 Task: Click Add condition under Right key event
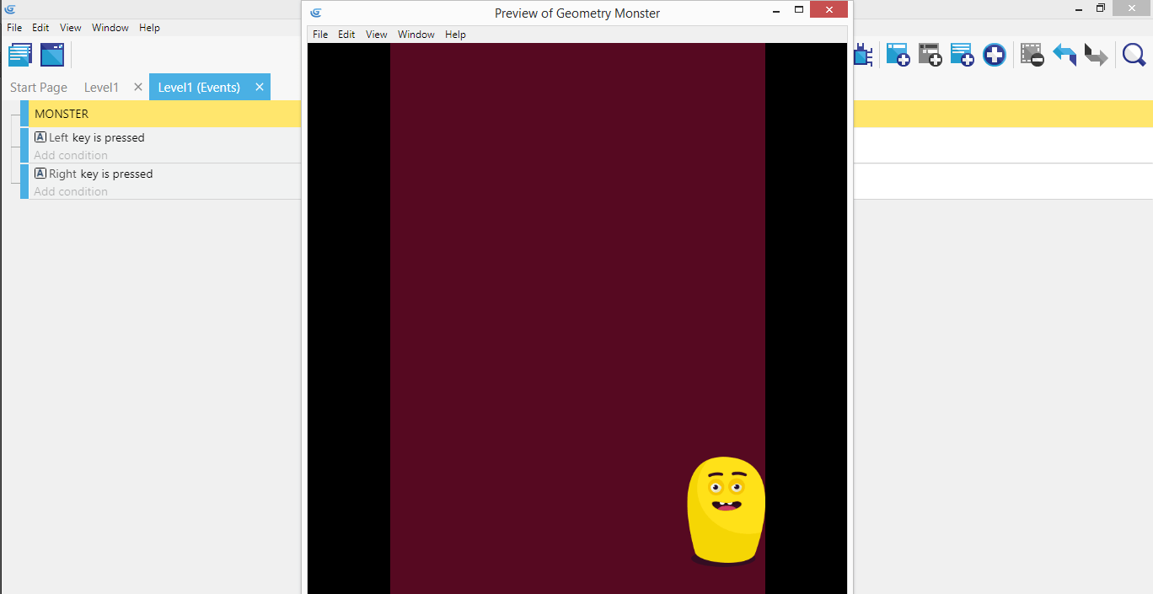(x=71, y=191)
